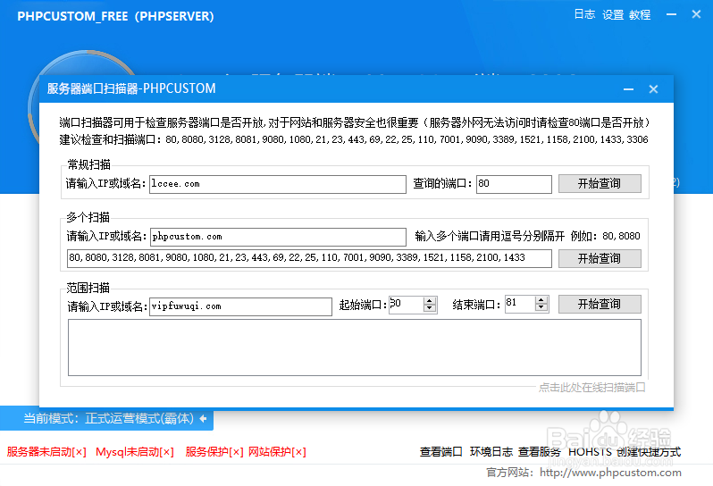Increase the 起始端口 value
The image size is (713, 486).
coord(430,300)
